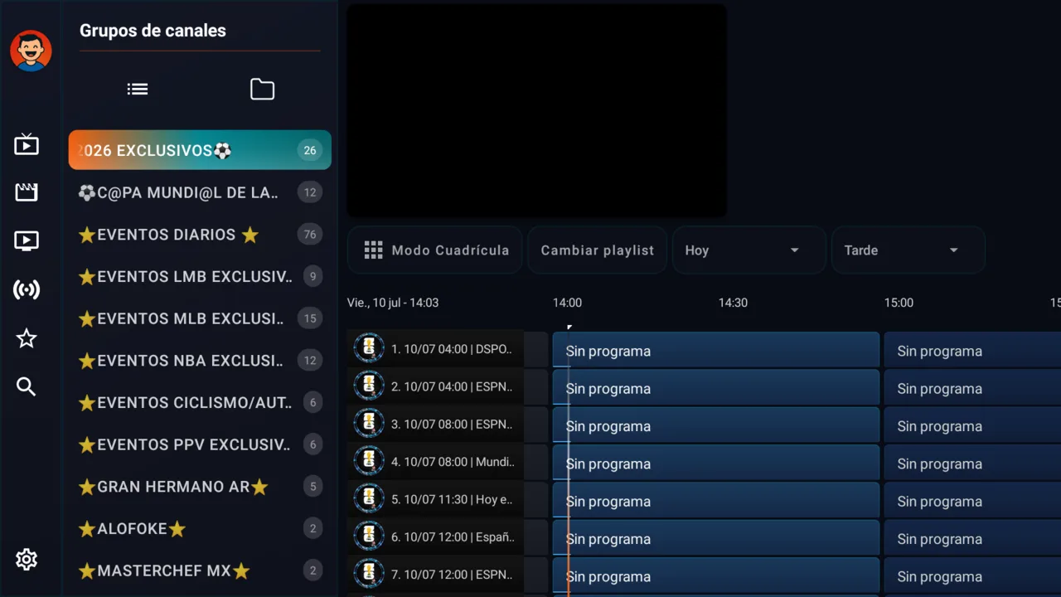Screen dimensions: 1061x597
Task: Select the EVENTOS LMB EXCLUSIV group
Action: coord(200,276)
